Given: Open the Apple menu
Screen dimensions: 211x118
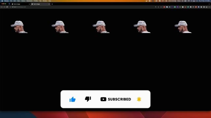Looking at the screenshot, I should click(x=2, y=1).
